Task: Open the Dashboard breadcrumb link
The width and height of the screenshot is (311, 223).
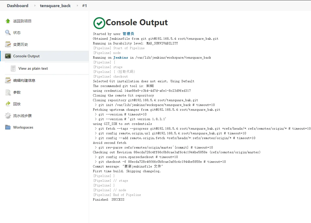Action: click(18, 6)
